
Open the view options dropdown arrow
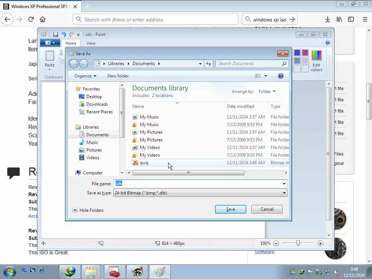(266, 76)
